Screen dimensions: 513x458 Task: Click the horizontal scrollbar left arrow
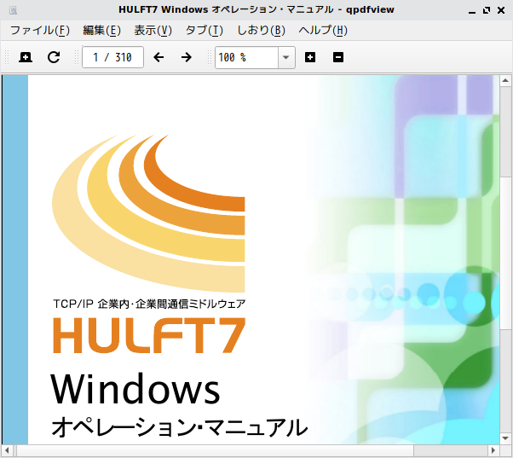[x=7, y=450]
